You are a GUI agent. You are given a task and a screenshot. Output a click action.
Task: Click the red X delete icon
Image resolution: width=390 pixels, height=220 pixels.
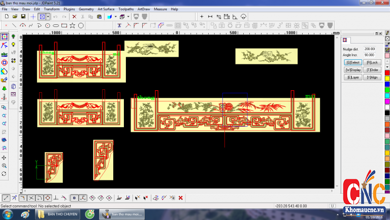74,17
